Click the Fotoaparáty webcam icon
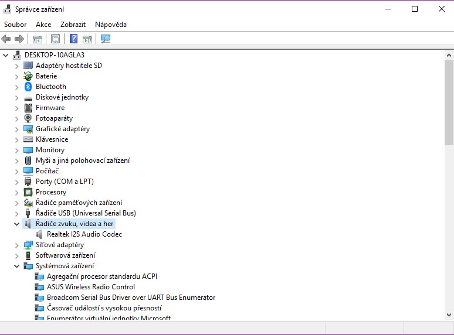 point(28,118)
